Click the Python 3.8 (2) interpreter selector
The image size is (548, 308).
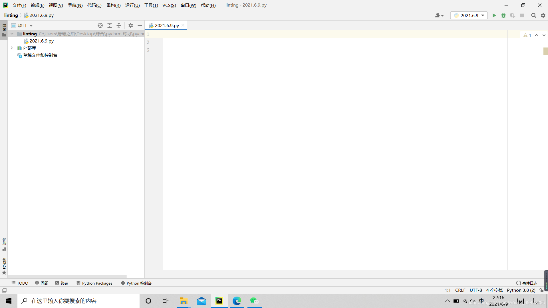[521, 290]
